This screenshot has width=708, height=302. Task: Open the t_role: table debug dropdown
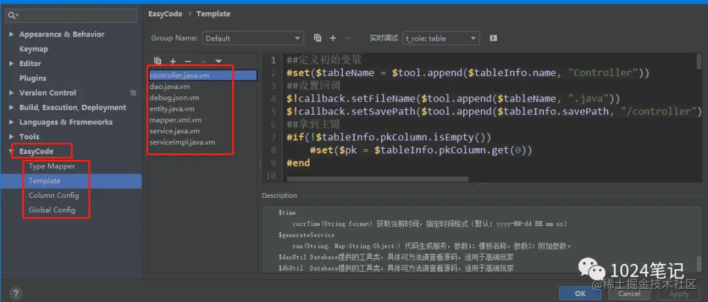click(x=441, y=39)
